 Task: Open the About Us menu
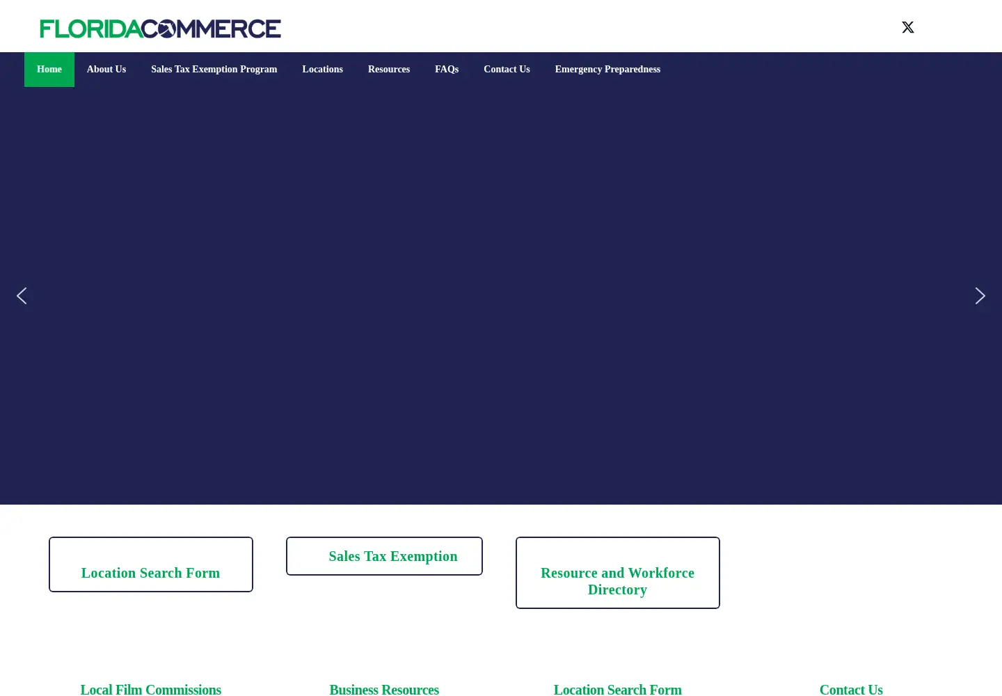coord(106,70)
